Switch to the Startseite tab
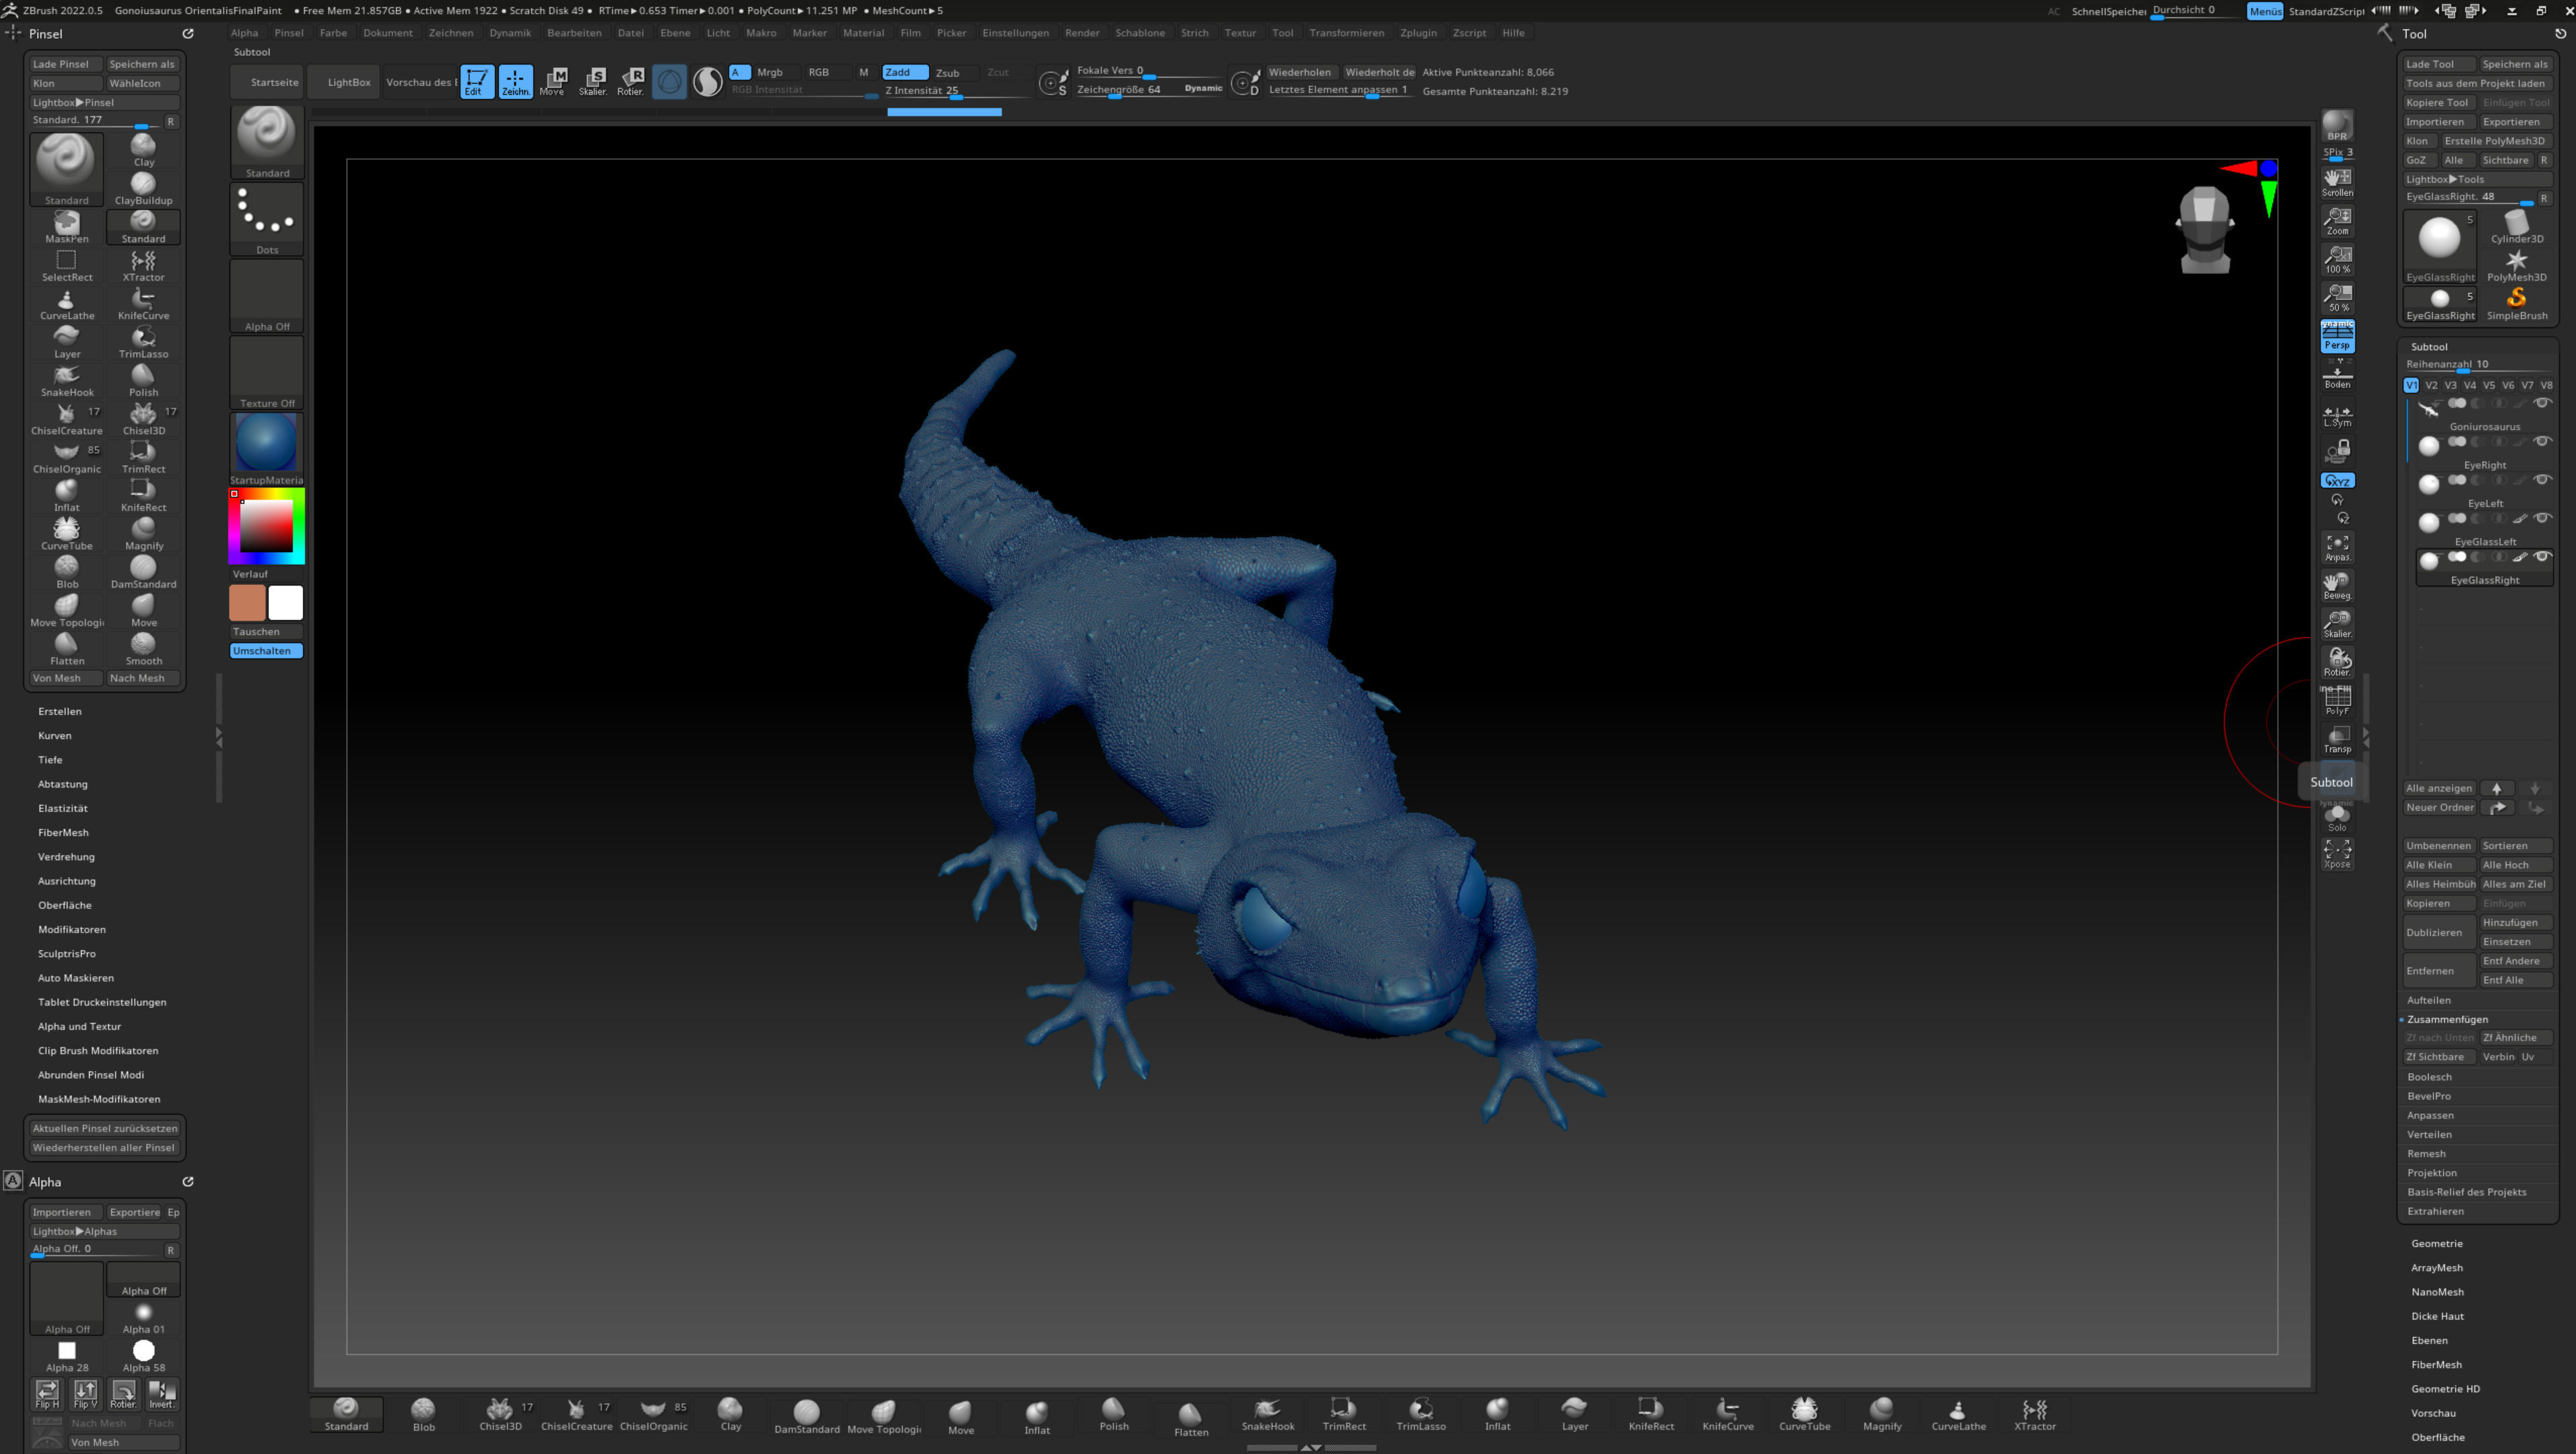 [267, 82]
